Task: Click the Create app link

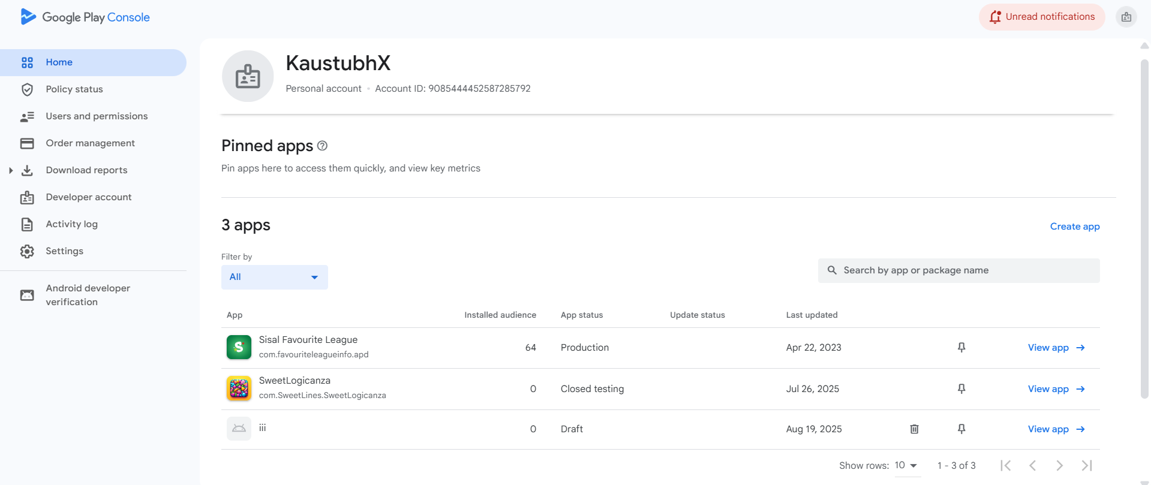Action: tap(1074, 227)
